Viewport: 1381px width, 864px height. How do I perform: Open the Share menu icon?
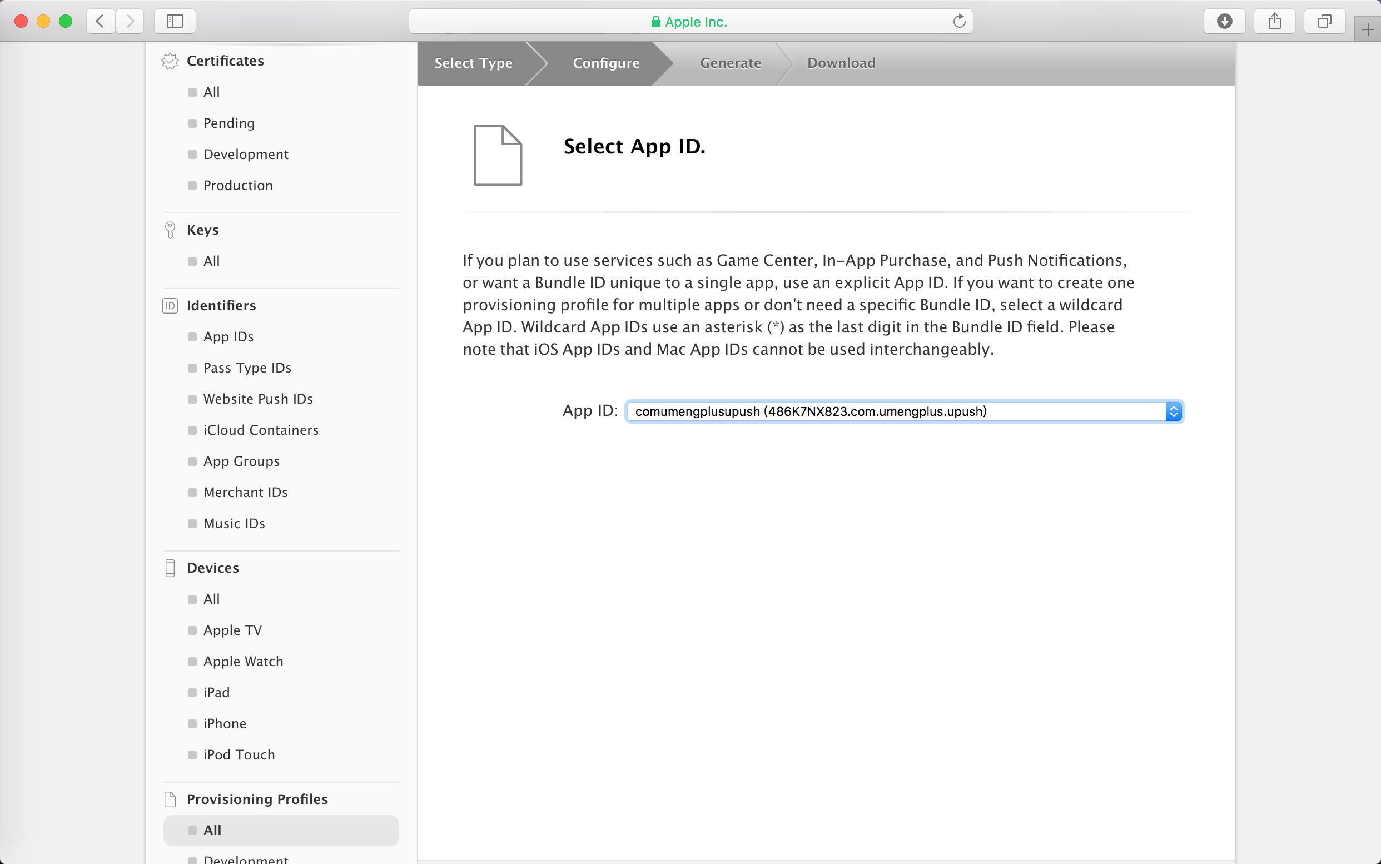(1274, 22)
